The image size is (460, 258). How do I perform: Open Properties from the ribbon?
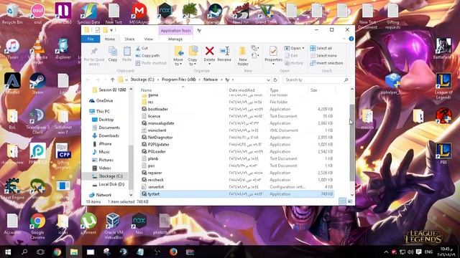tap(273, 54)
